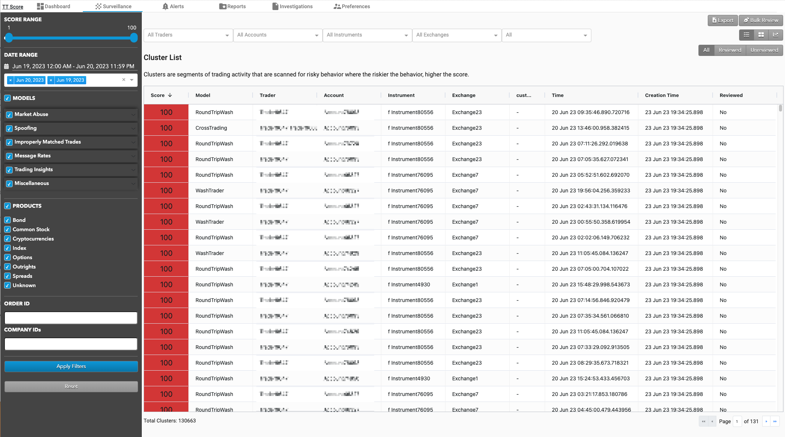Go to first page icon
Image resolution: width=785 pixels, height=437 pixels.
click(703, 421)
